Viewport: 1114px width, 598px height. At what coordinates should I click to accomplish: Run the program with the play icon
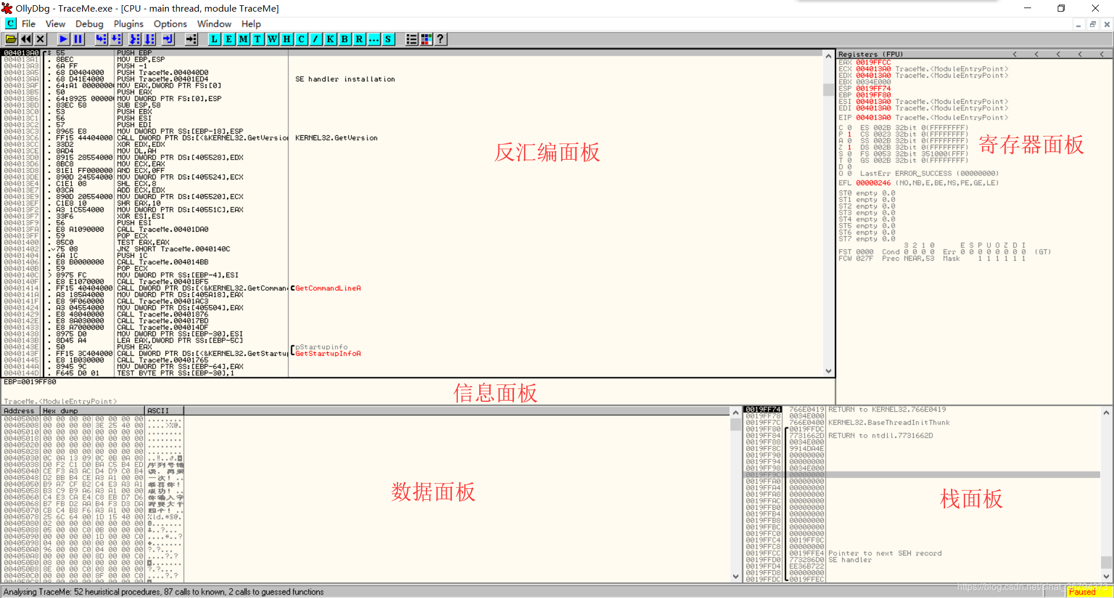(63, 39)
